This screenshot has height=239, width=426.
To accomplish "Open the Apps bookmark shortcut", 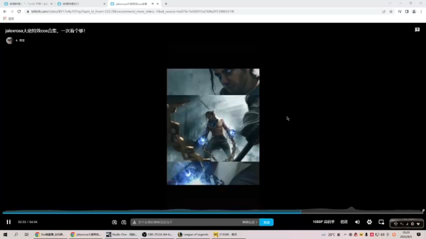I will pos(9,19).
